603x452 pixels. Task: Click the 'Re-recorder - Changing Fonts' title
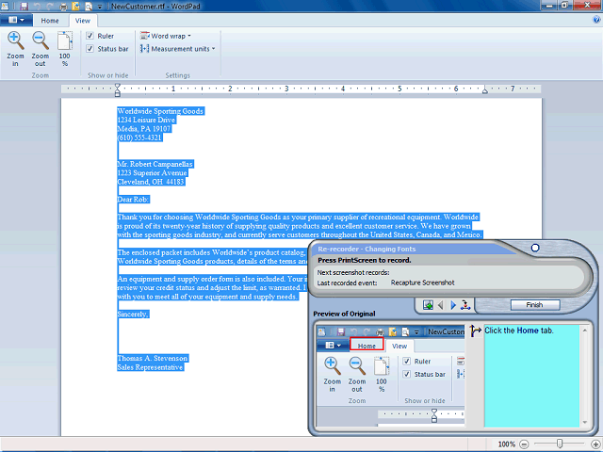367,249
